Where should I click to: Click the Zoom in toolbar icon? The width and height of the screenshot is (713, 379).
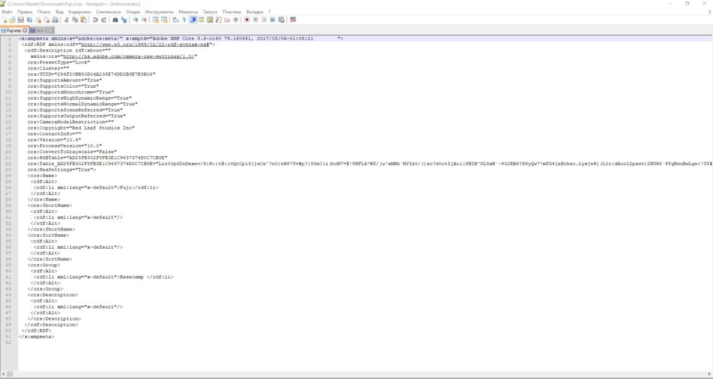[x=136, y=20]
